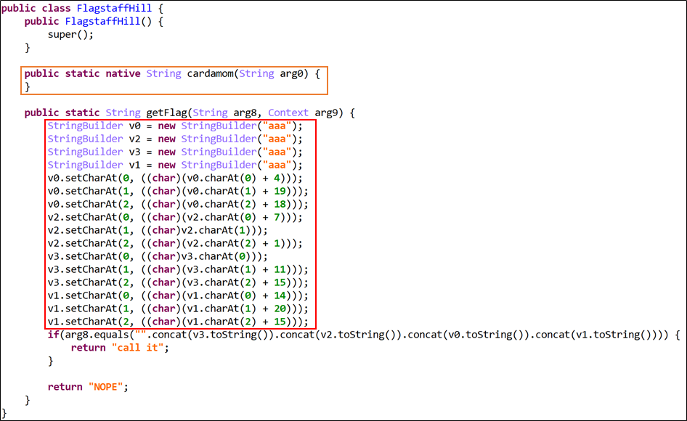
Task: Click the "NOPE" string literal
Action: pos(105,388)
